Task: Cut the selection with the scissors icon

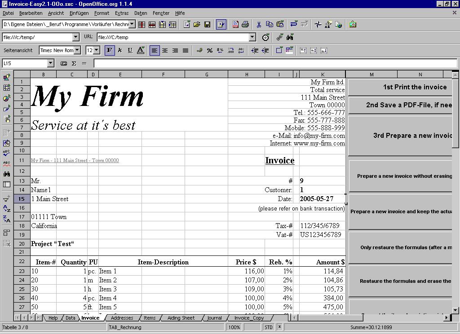Action: point(259,25)
